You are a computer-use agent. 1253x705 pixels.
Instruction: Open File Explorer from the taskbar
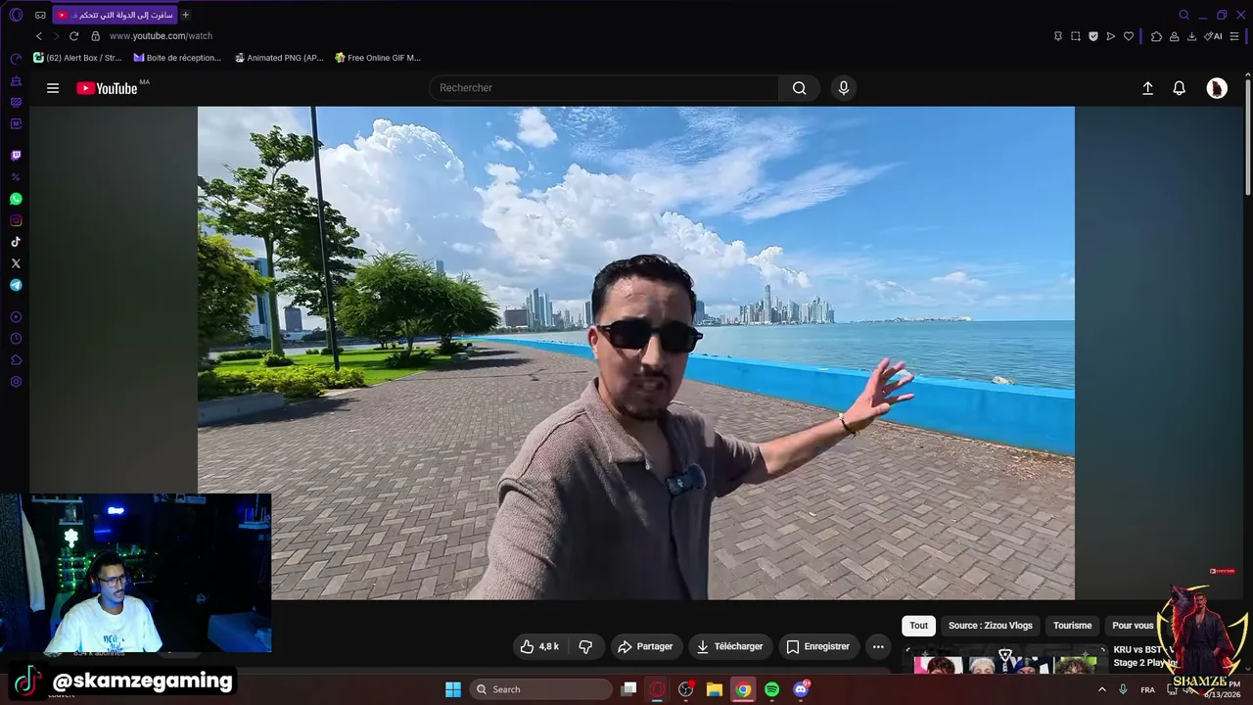[x=715, y=689]
